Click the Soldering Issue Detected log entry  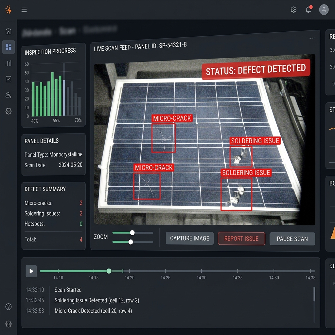click(97, 300)
